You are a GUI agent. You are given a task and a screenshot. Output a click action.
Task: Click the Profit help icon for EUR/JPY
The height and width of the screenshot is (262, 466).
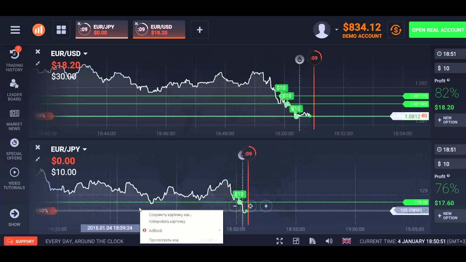pos(448,176)
